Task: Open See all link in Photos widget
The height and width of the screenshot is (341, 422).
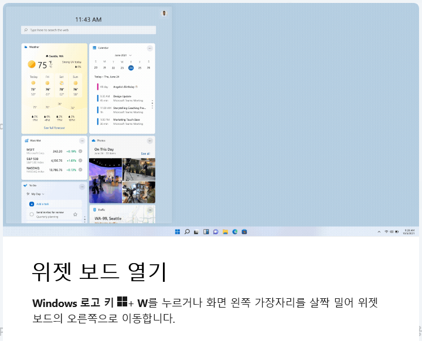Action: coord(145,154)
